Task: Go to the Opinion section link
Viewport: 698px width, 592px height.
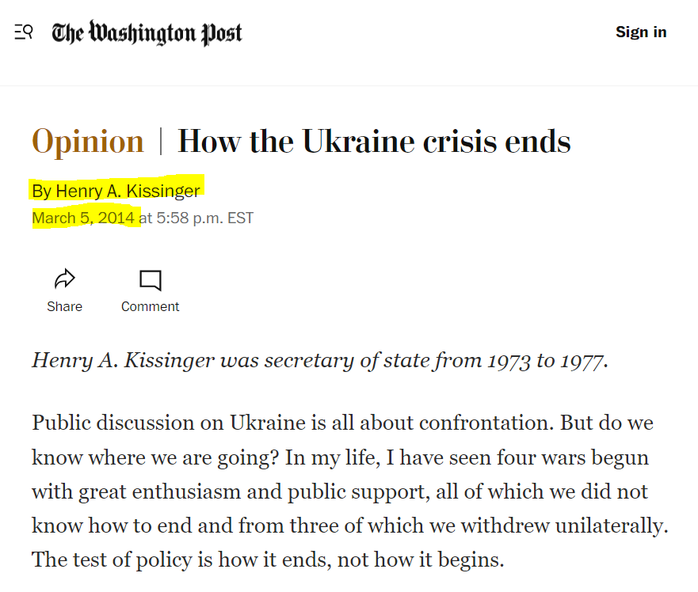Action: [x=88, y=142]
